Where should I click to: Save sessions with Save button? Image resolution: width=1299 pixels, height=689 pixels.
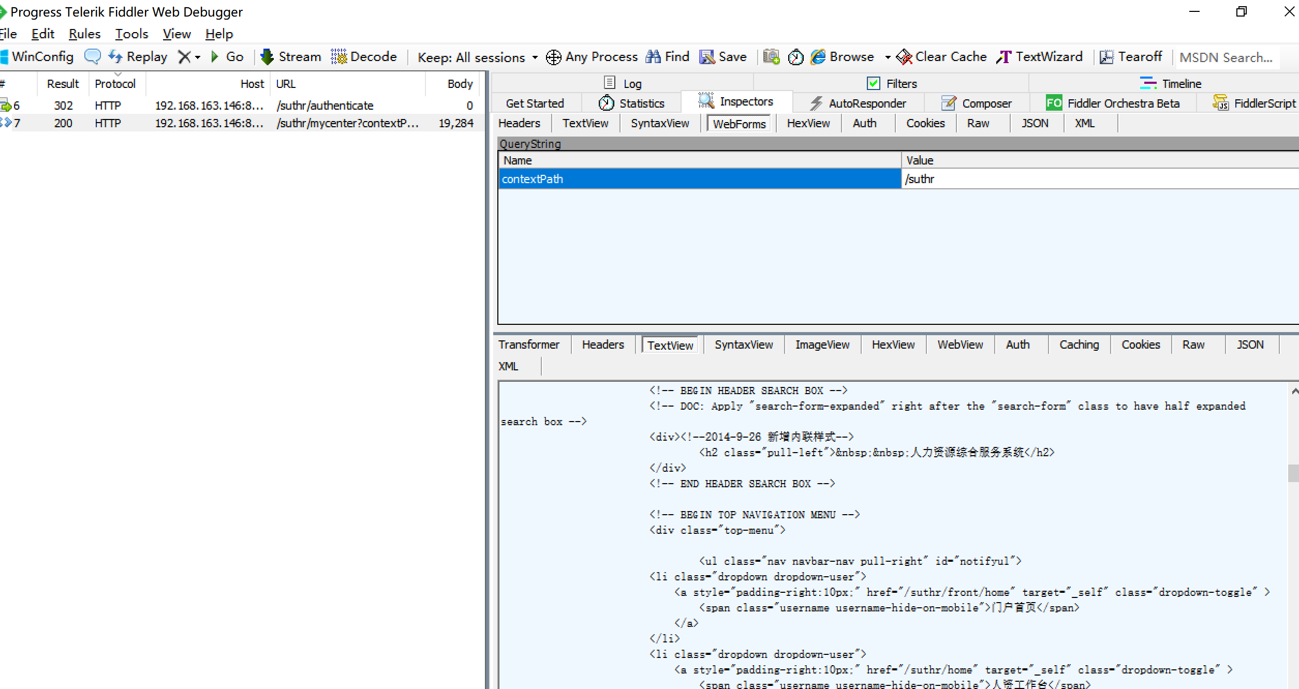pyautogui.click(x=723, y=57)
